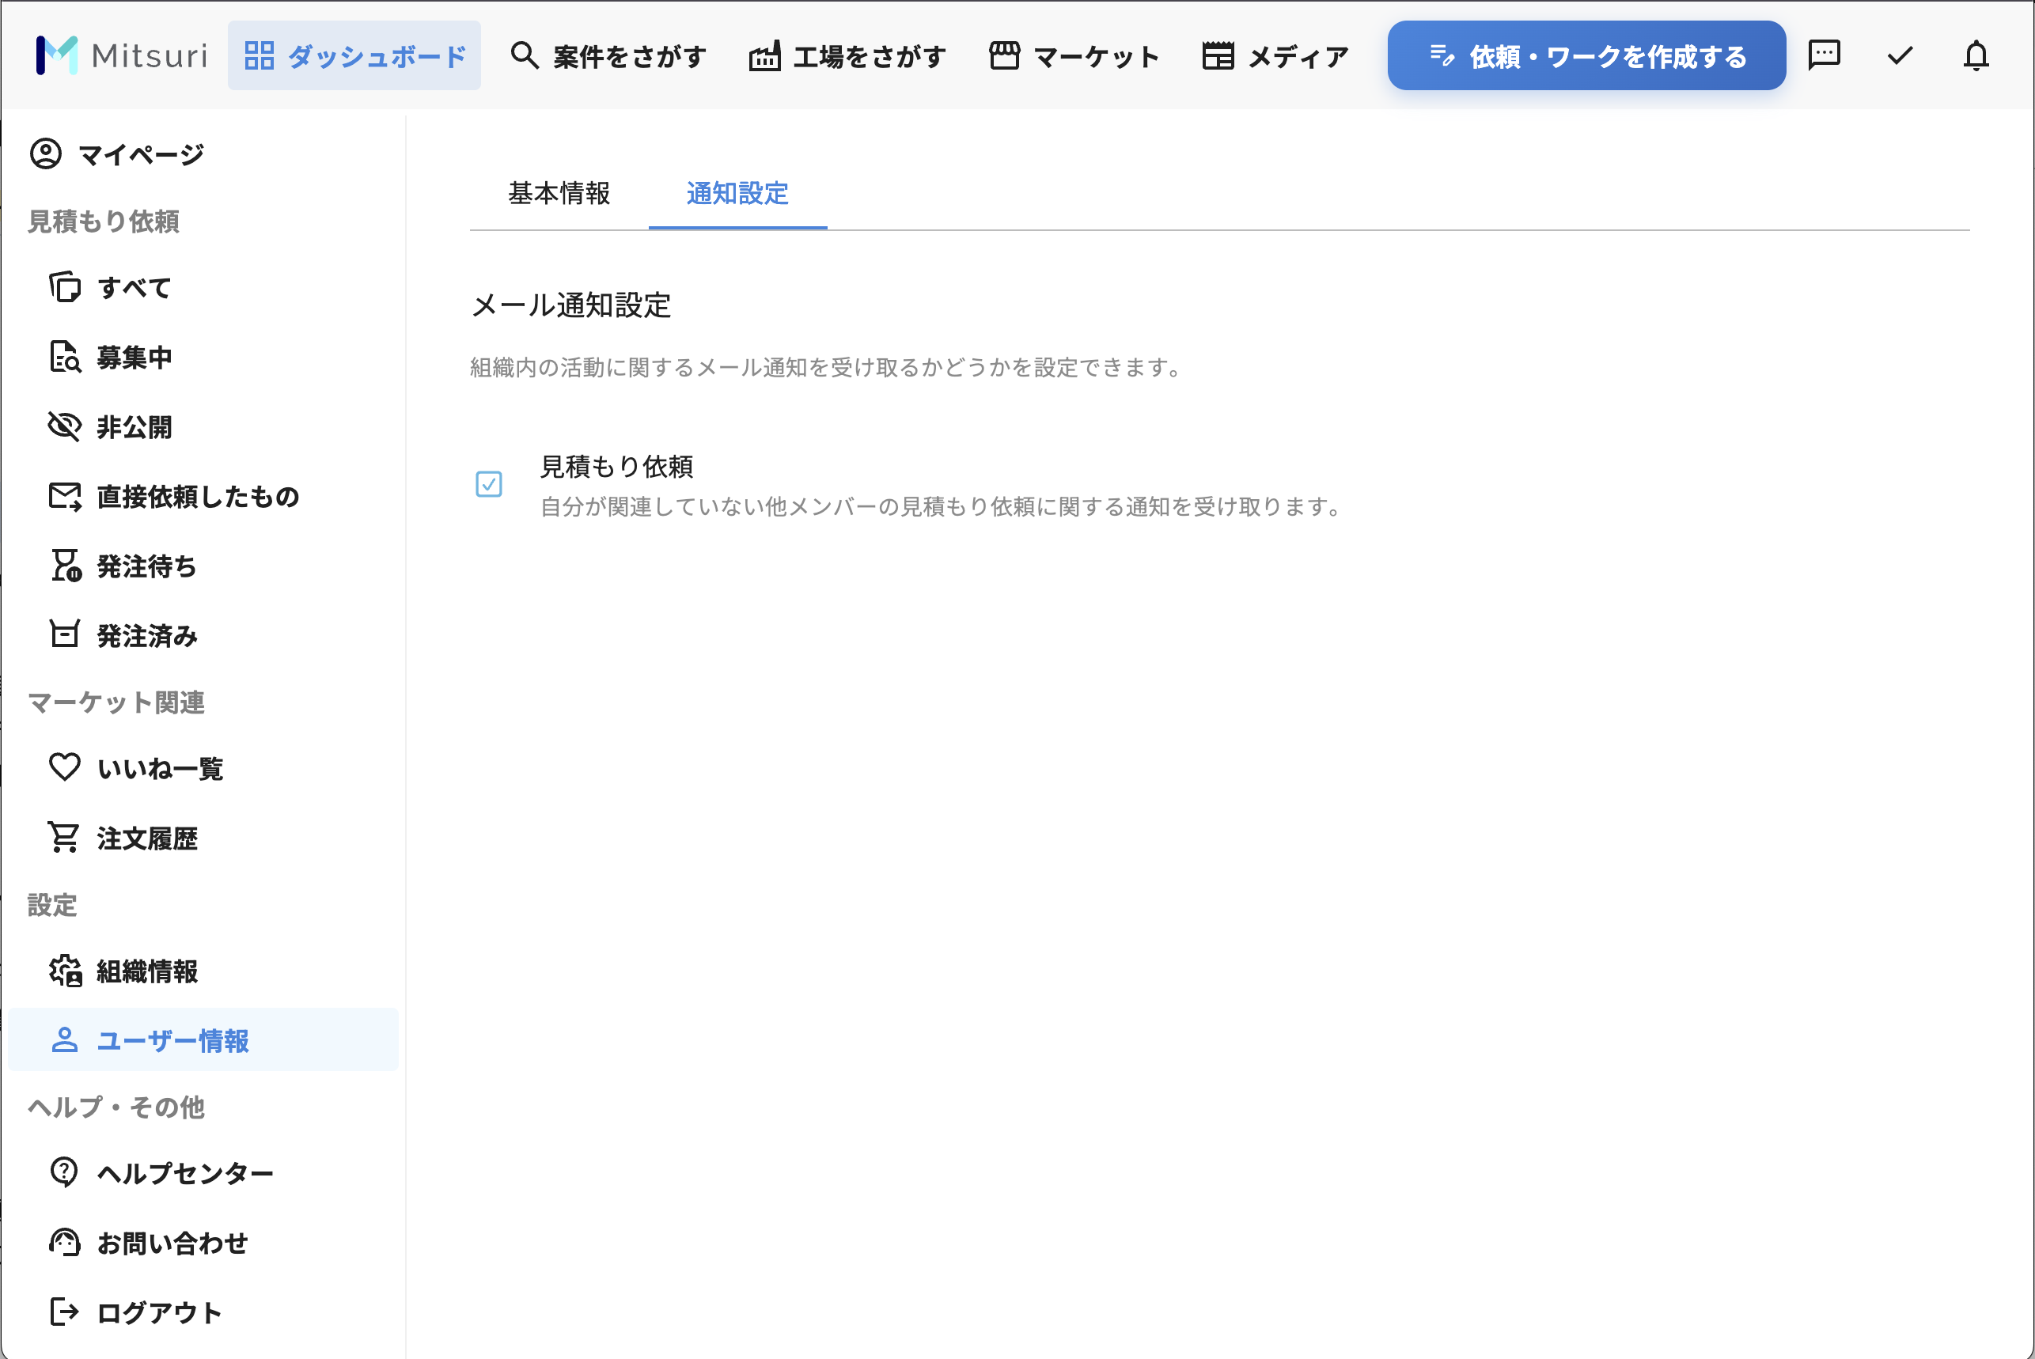View the いいね一覧 page
Viewport: 2035px width, 1359px height.
pyautogui.click(x=203, y=768)
